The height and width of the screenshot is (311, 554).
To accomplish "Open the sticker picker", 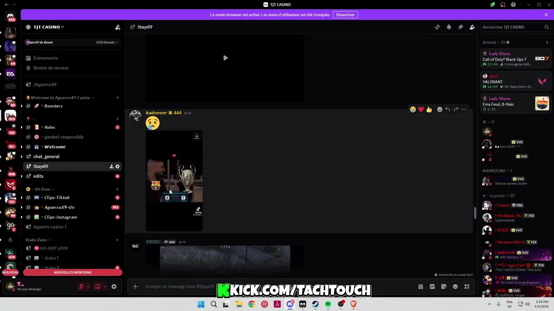I will (x=444, y=286).
